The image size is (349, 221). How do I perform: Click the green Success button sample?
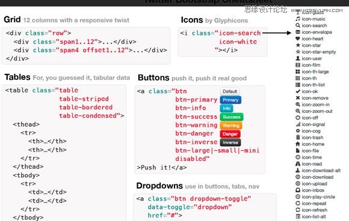[x=232, y=117]
